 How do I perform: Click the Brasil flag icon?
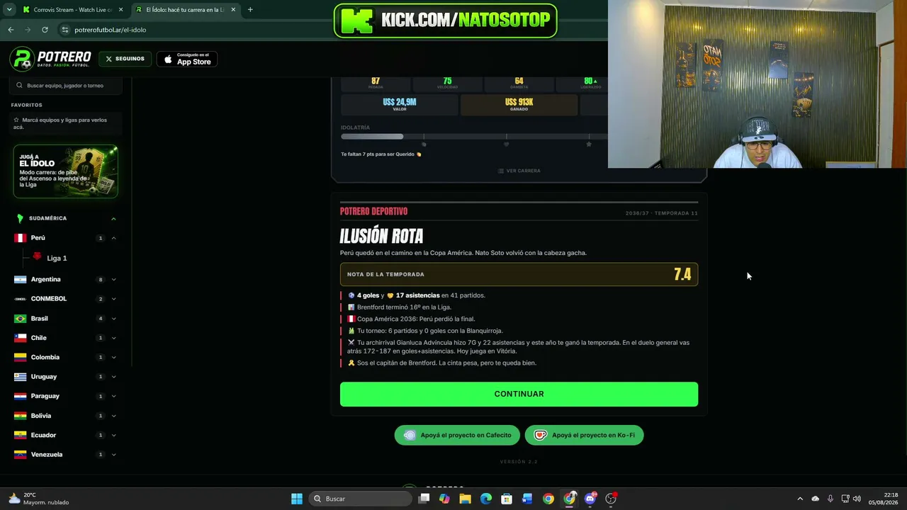(x=20, y=319)
